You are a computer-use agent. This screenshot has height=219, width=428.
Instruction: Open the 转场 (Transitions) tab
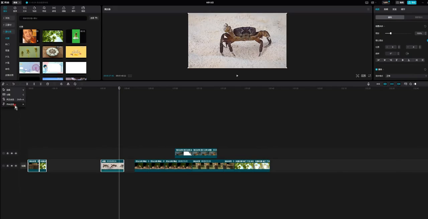(x=54, y=9)
